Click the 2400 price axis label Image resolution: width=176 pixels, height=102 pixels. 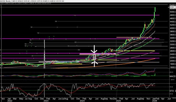tap(173, 54)
